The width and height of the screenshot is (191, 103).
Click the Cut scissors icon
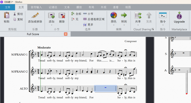(x=15, y=14)
